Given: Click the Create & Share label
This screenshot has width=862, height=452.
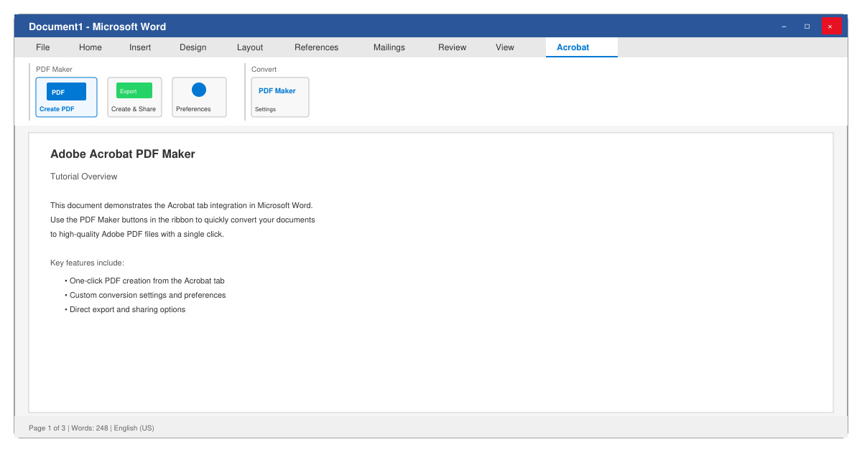Looking at the screenshot, I should [x=134, y=109].
